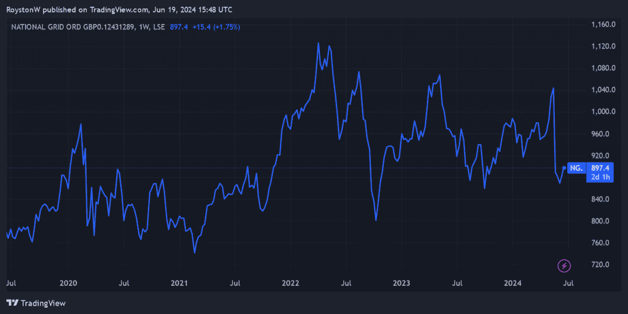Click the 1,160.0 price scale label
The width and height of the screenshot is (628, 314).
click(x=602, y=25)
